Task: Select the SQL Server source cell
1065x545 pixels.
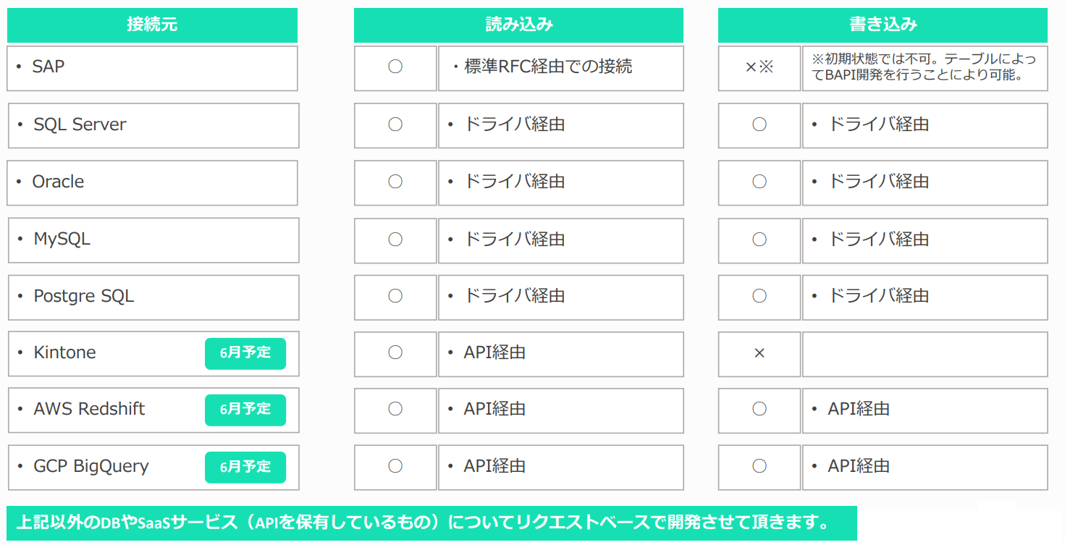Action: coord(153,125)
